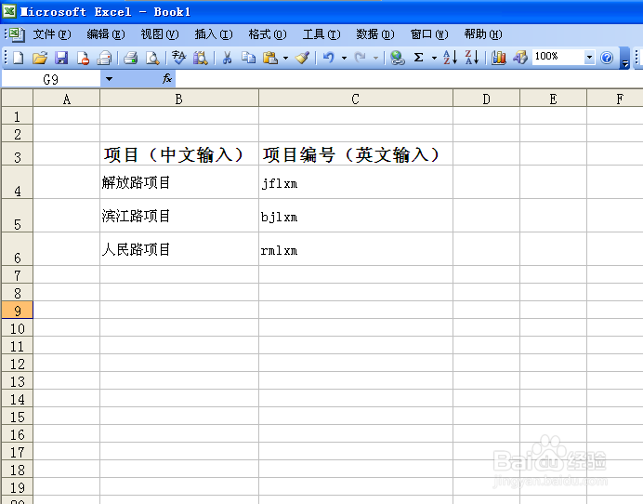Open the 文件(F) menu
The height and width of the screenshot is (504, 643).
click(x=52, y=34)
